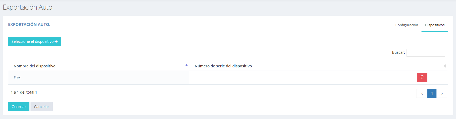Click the Exportación Auto. page title

(28, 7)
